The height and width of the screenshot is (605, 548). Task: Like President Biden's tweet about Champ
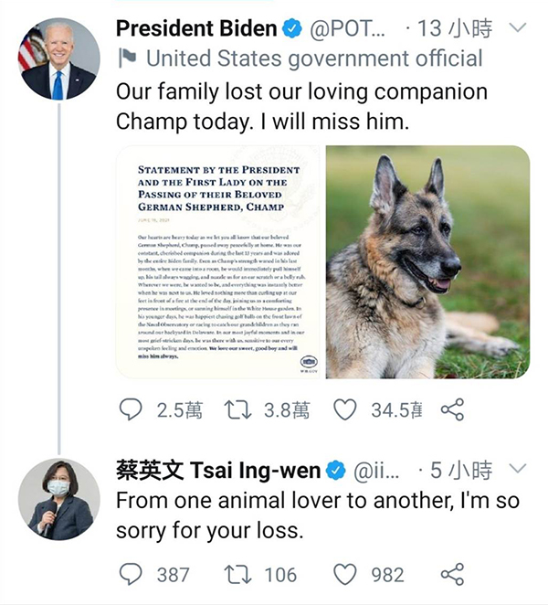tap(344, 410)
